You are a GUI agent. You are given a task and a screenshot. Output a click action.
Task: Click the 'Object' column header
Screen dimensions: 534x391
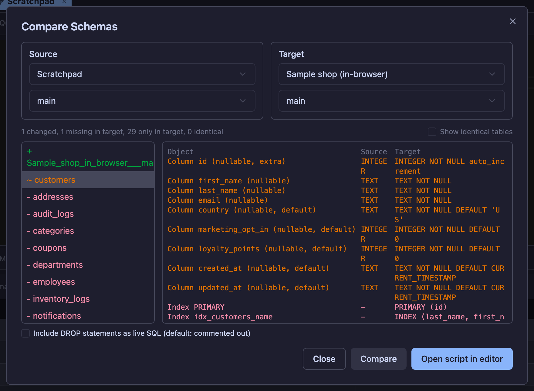tap(180, 152)
